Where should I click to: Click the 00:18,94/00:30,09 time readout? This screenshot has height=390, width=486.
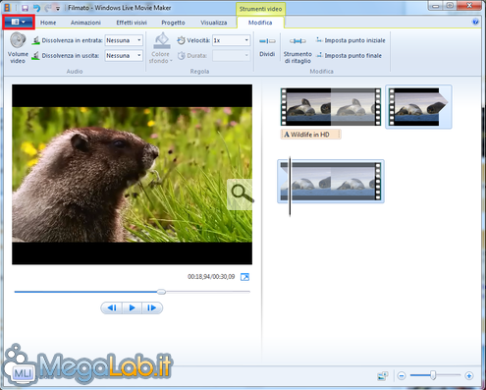pos(211,277)
